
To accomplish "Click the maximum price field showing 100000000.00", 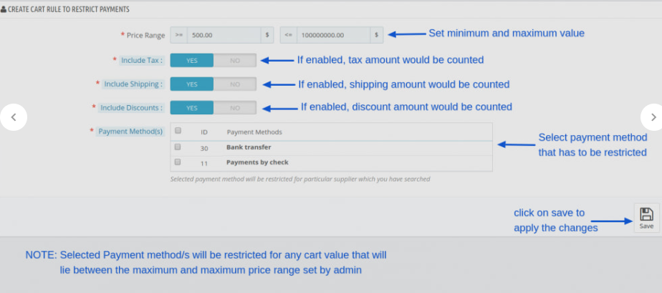I will [332, 34].
